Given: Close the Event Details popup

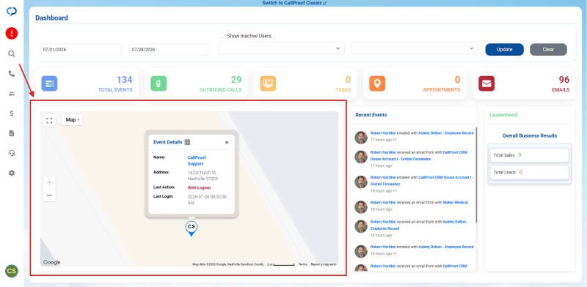Looking at the screenshot, I should coord(227,142).
